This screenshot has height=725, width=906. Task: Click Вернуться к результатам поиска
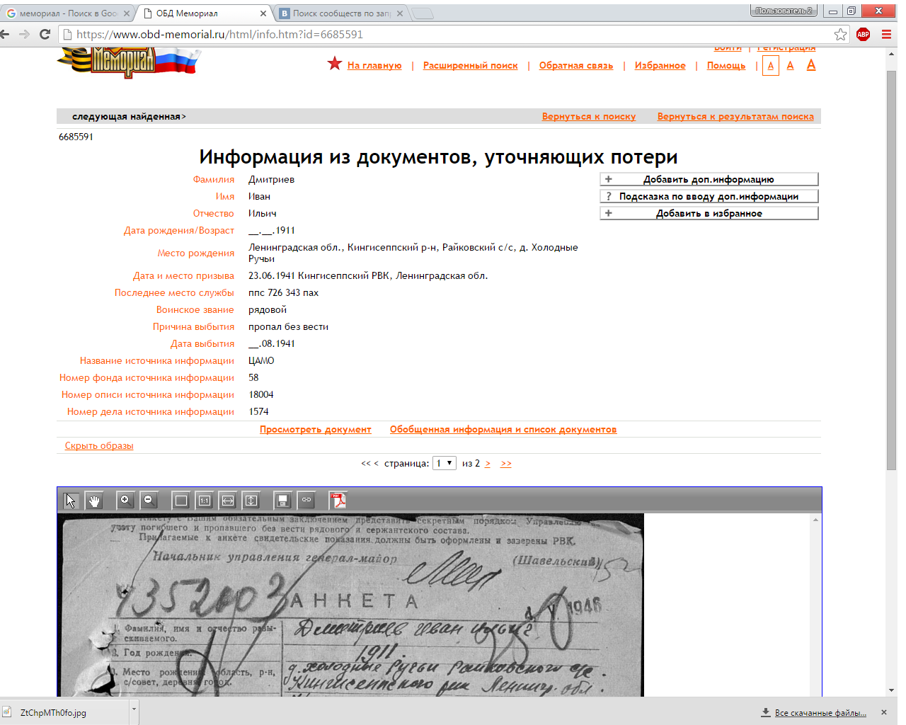click(735, 117)
